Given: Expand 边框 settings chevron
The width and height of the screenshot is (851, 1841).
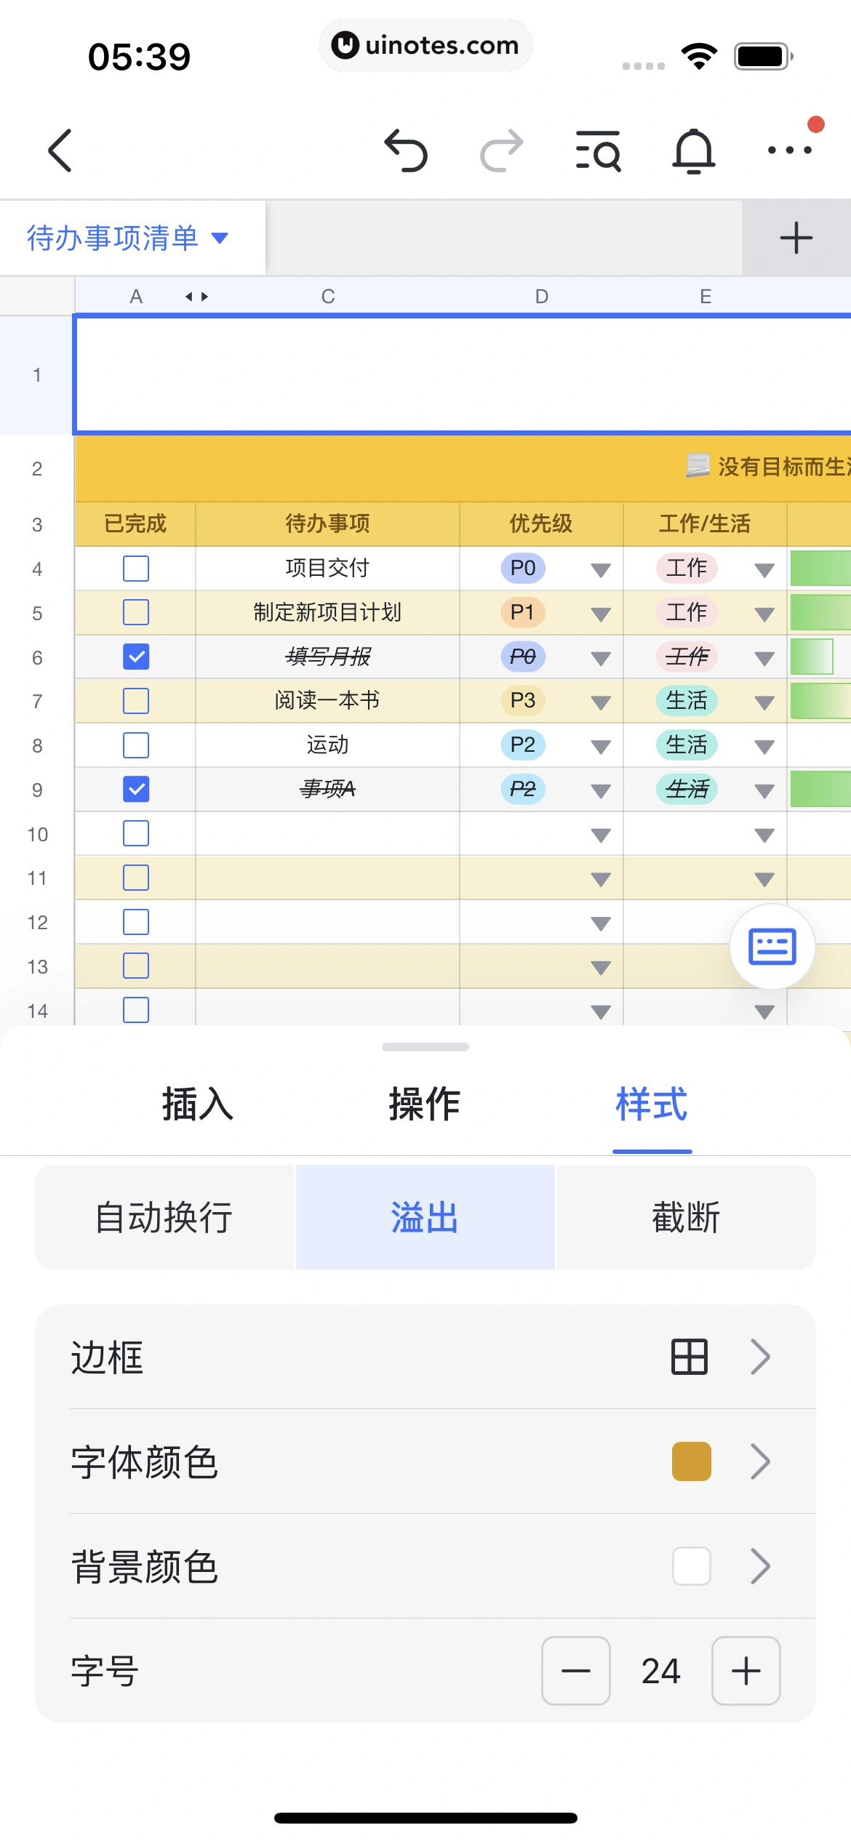Looking at the screenshot, I should [761, 1357].
